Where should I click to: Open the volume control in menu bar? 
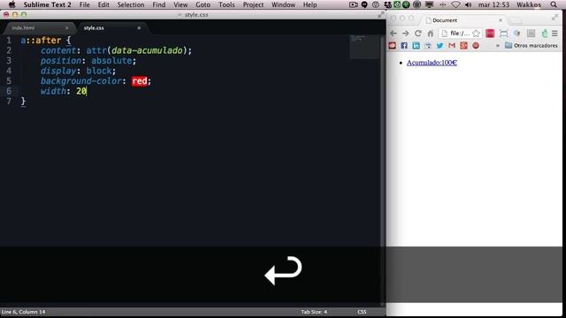tap(468, 4)
